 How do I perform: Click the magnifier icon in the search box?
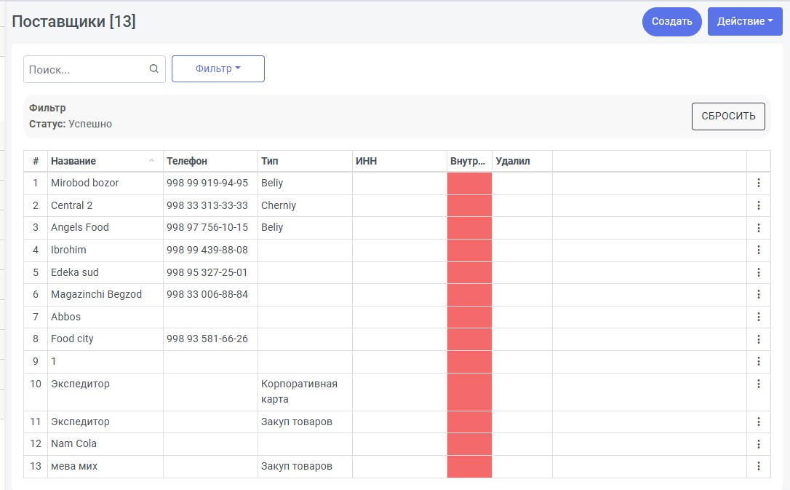click(153, 68)
